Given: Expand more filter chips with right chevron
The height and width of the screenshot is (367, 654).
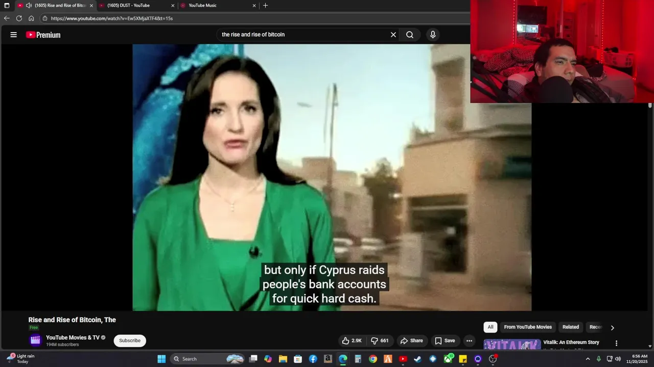Looking at the screenshot, I should [x=612, y=328].
